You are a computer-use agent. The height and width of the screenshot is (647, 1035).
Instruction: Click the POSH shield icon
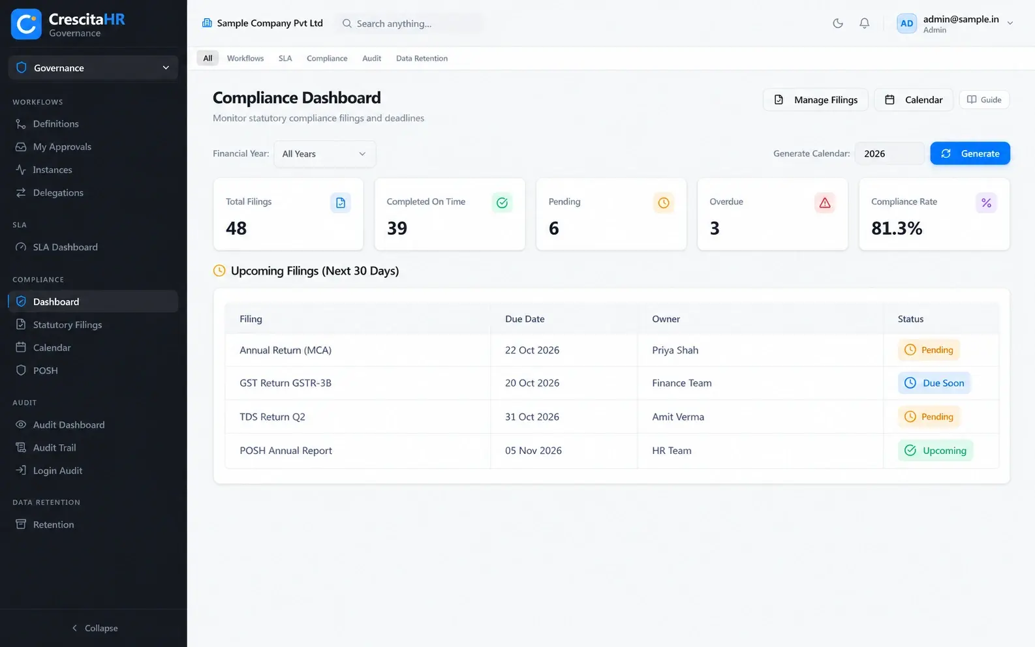point(21,370)
